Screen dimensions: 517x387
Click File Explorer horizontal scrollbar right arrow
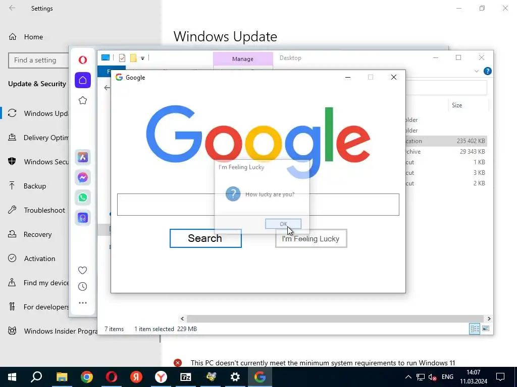tap(489, 318)
